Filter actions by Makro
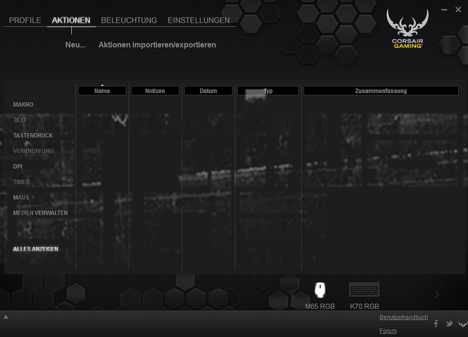 tap(23, 105)
